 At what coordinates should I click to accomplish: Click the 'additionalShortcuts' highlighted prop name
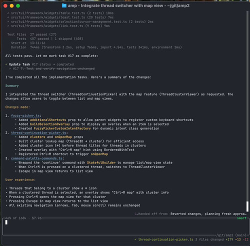pos(48,120)
